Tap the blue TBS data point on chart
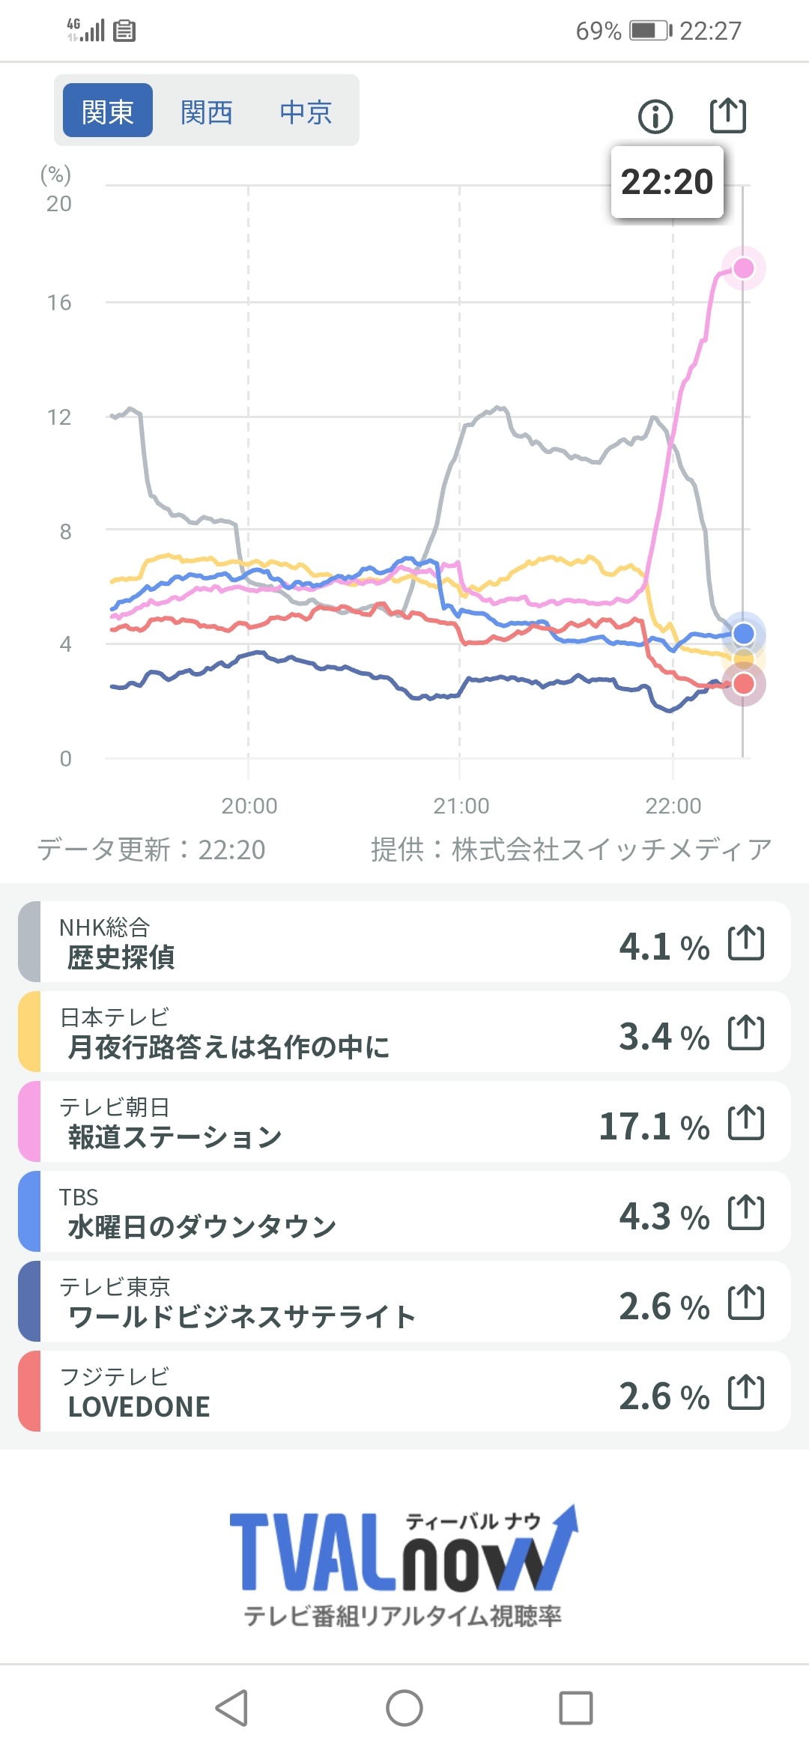 [743, 634]
